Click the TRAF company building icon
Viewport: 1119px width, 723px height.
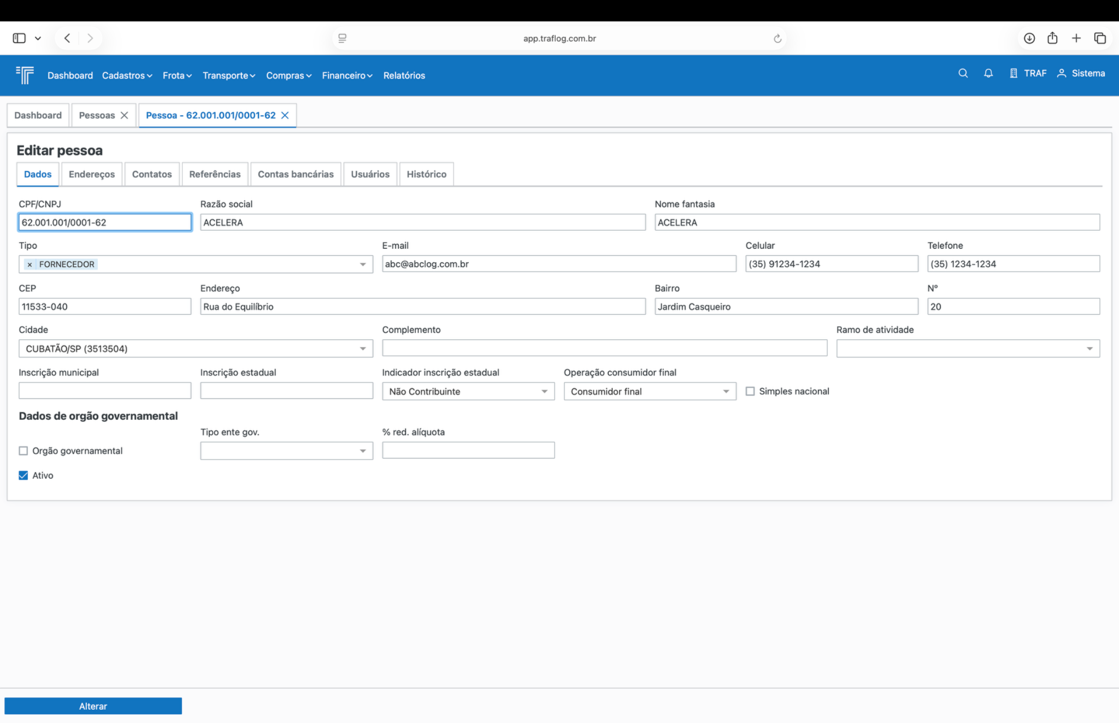tap(1013, 73)
